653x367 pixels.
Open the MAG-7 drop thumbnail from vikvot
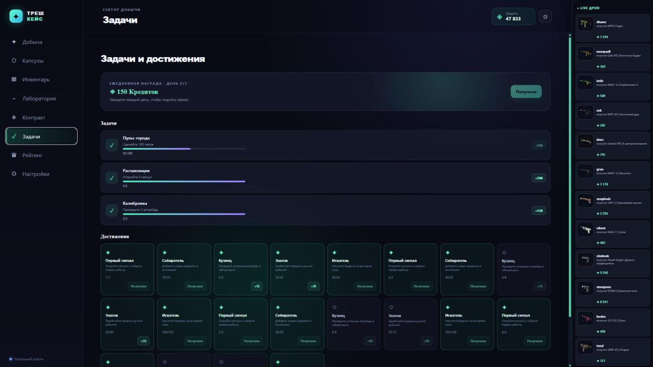[586, 229]
